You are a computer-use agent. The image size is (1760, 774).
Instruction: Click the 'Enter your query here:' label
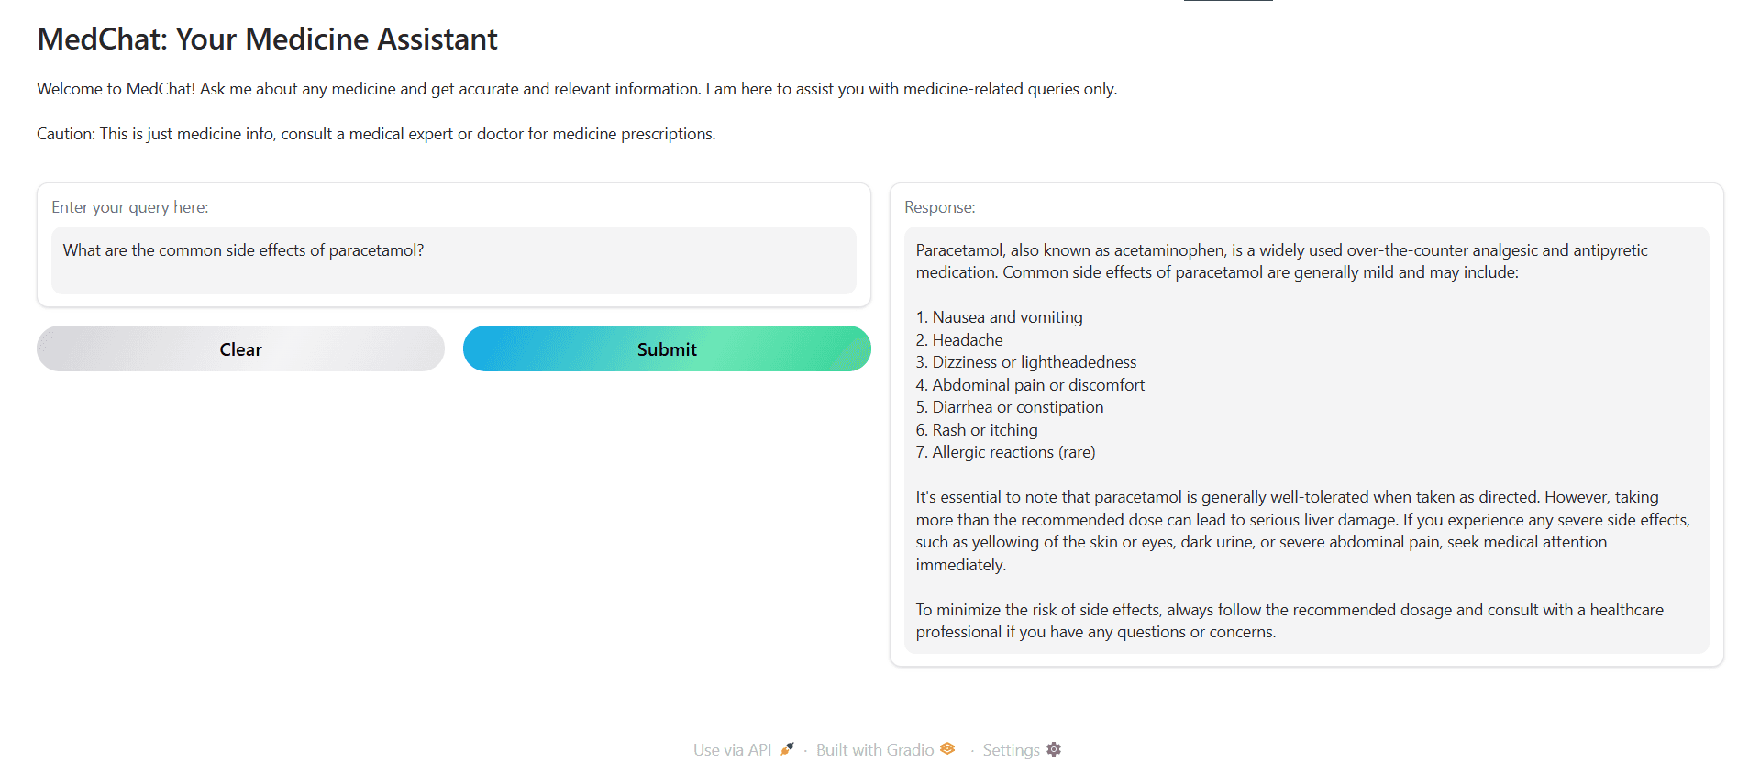click(x=129, y=207)
